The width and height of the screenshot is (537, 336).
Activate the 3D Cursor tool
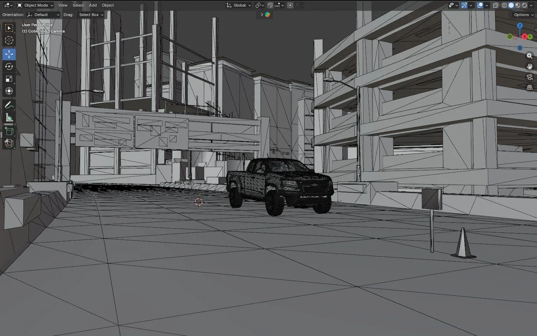click(x=9, y=40)
